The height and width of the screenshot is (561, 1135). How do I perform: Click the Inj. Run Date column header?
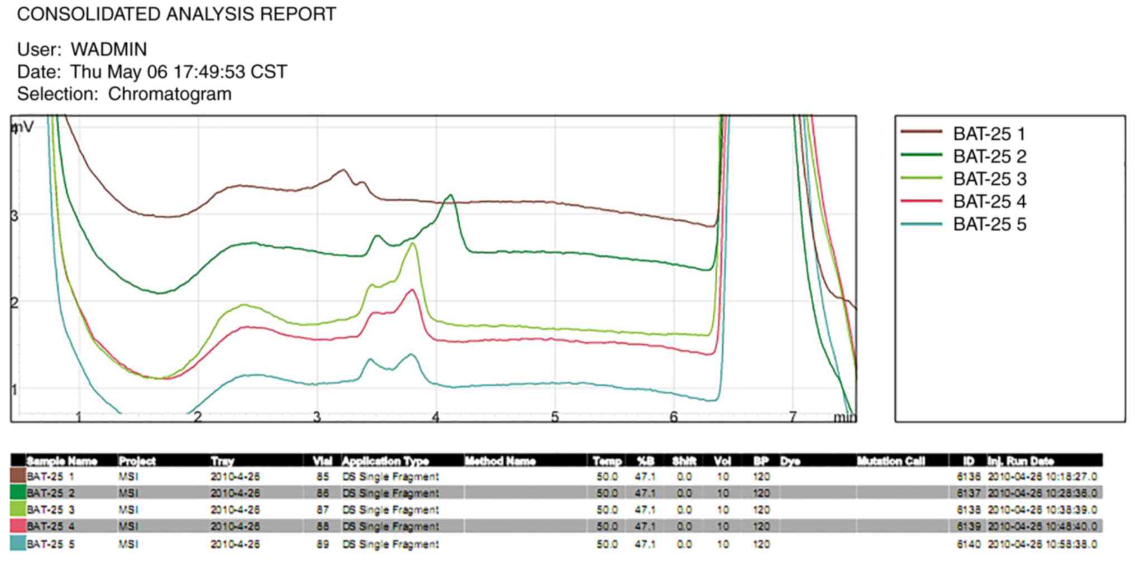(1020, 461)
